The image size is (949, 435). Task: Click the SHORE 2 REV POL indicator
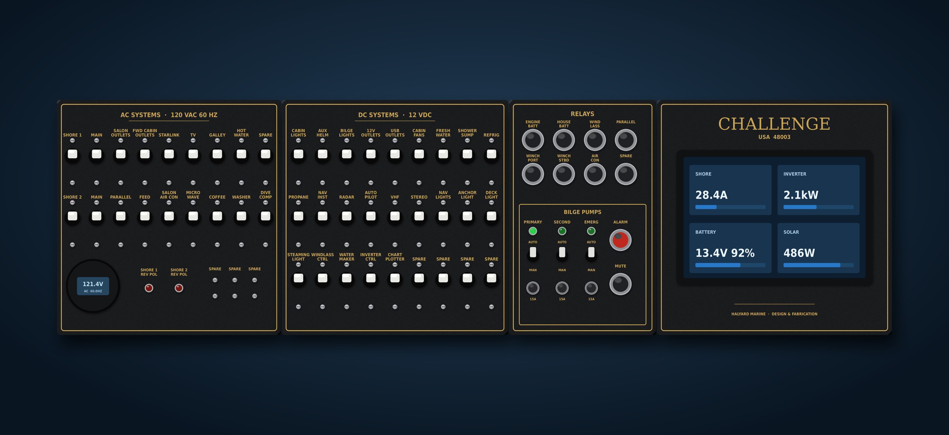tap(179, 288)
